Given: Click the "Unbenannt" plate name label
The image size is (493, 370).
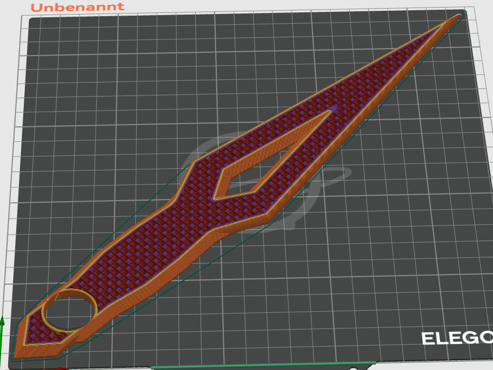Looking at the screenshot, I should (77, 7).
